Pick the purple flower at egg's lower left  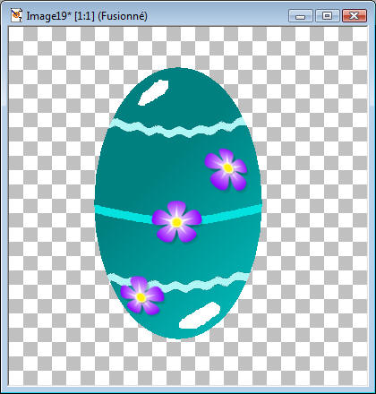(142, 295)
